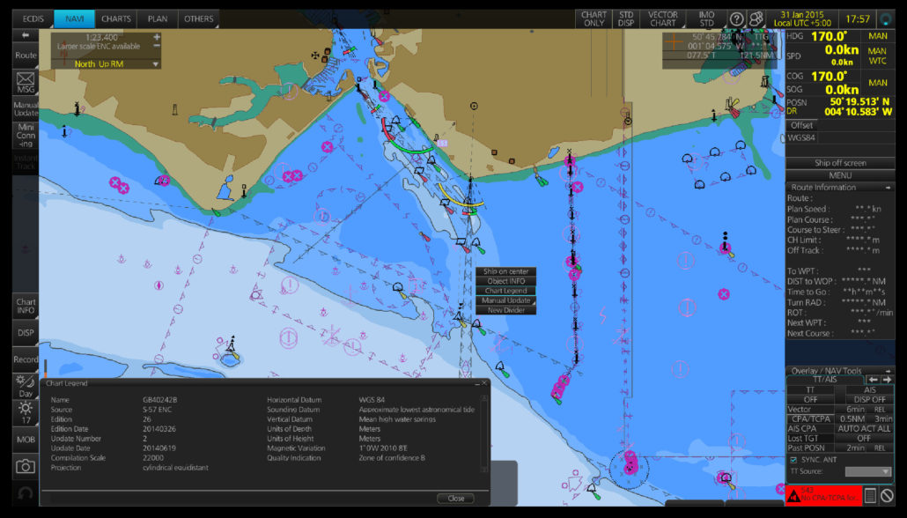
Task: Select the Route icon in the sidebar
Action: click(x=24, y=55)
